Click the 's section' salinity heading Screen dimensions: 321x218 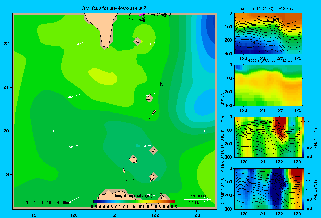click(x=267, y=60)
